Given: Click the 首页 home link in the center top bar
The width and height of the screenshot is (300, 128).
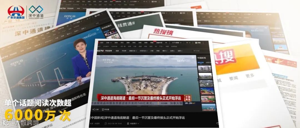Looking at the screenshot, I should point(102,43).
